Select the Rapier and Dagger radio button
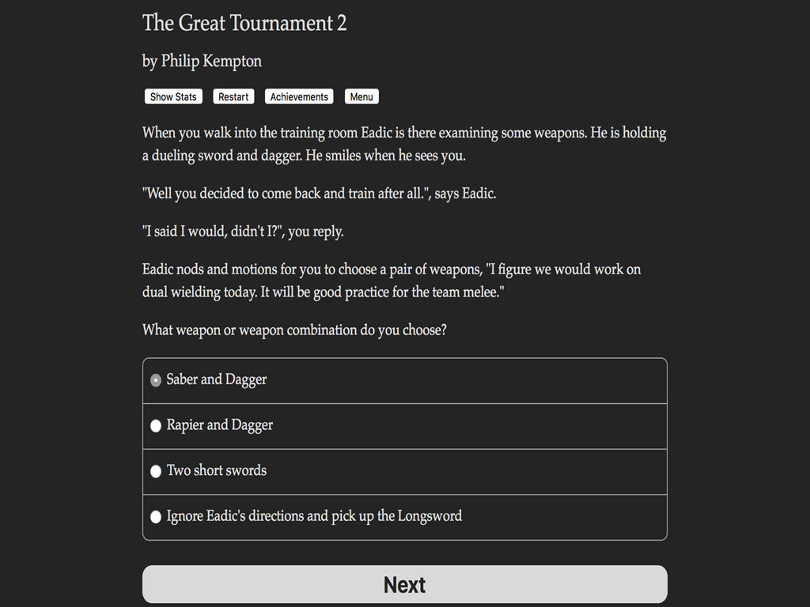 156,426
